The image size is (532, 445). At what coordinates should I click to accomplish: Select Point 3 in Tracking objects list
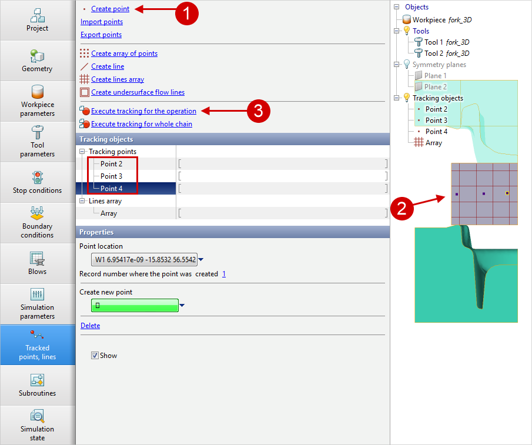(x=111, y=176)
